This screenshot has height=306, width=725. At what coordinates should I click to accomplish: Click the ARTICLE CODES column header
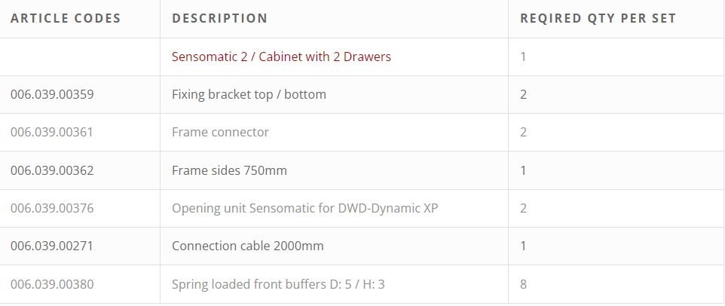66,19
